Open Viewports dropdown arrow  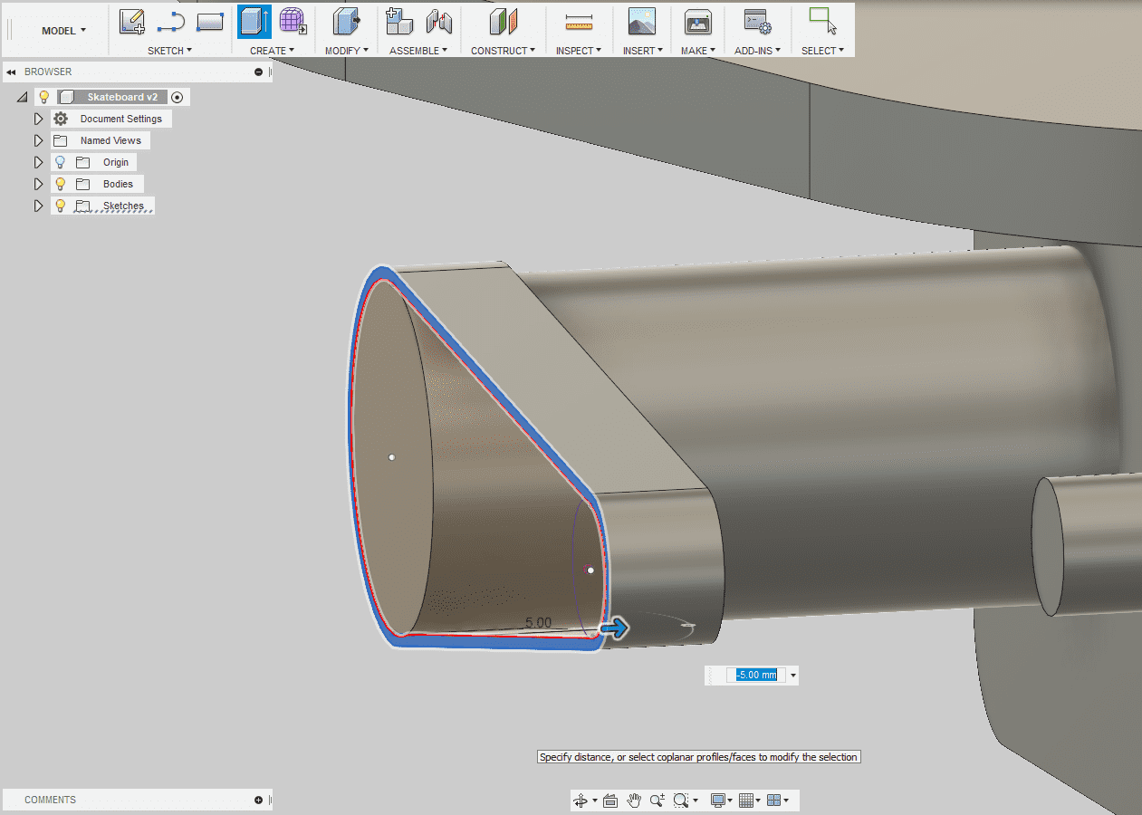coord(786,801)
